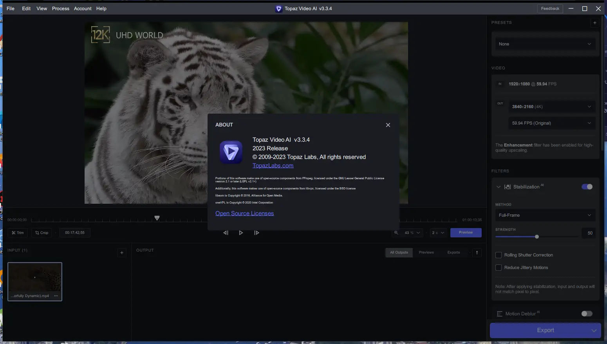Open the Full-Frame method dropdown
Viewport: 607px width, 344px height.
[545, 215]
